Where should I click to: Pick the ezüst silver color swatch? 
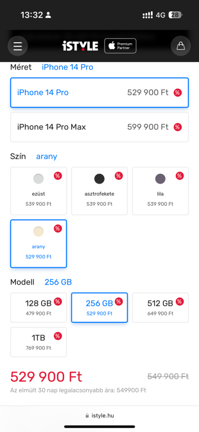point(38,191)
